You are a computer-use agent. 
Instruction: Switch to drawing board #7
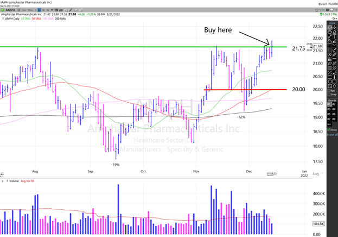pos(330,119)
